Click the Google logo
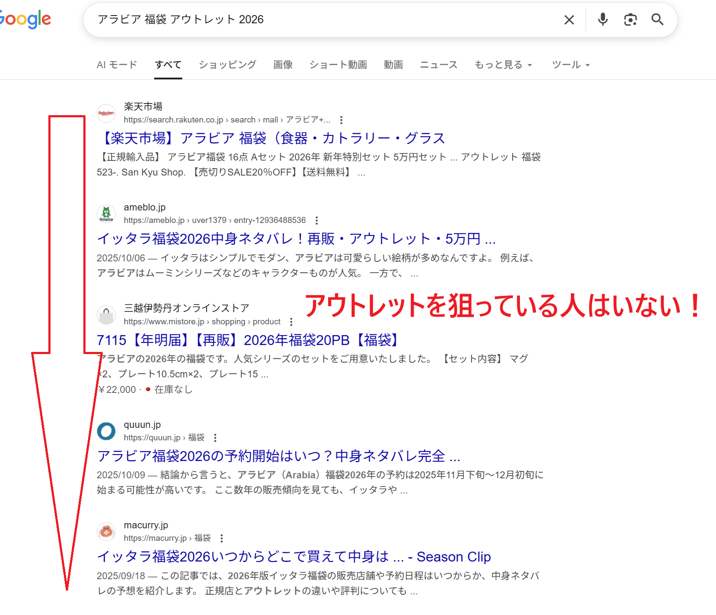This screenshot has height=615, width=716. click(25, 19)
